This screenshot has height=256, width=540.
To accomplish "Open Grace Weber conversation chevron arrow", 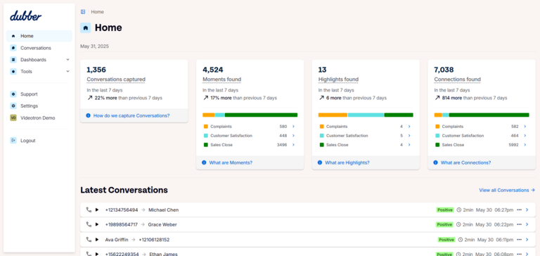I will pyautogui.click(x=527, y=224).
